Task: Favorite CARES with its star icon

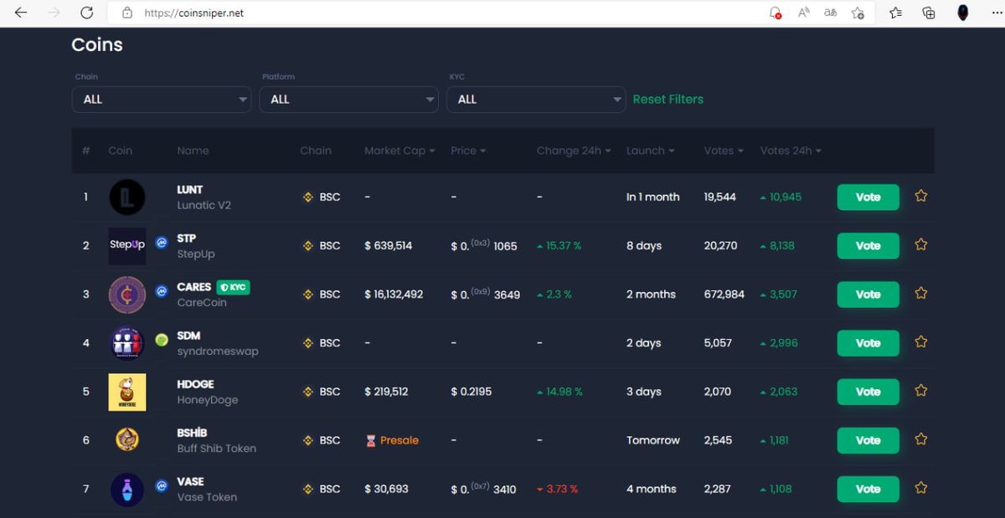Action: click(x=921, y=293)
